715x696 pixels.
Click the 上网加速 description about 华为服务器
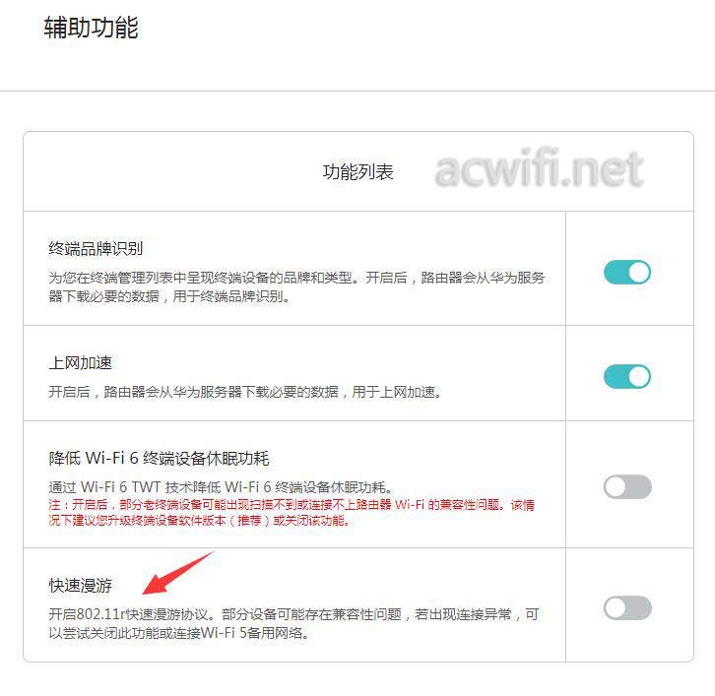tap(245, 392)
